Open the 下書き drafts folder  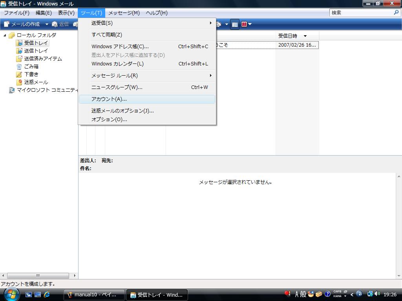pos(28,74)
